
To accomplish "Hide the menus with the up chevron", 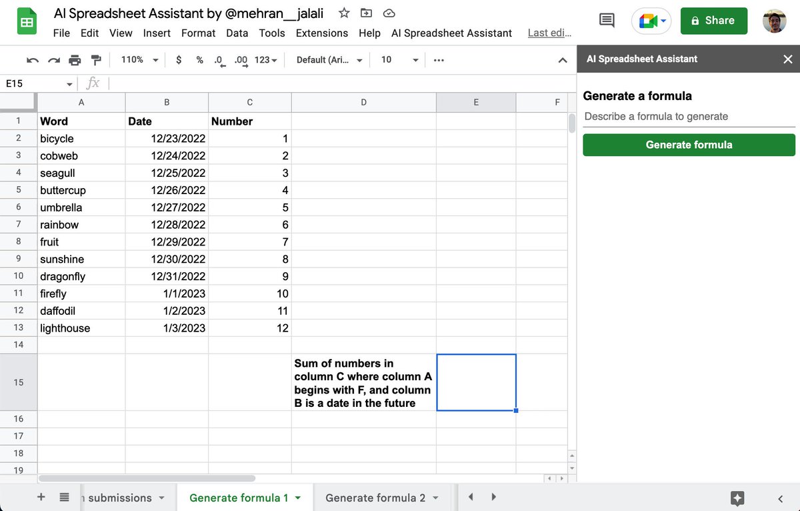I will coord(563,60).
